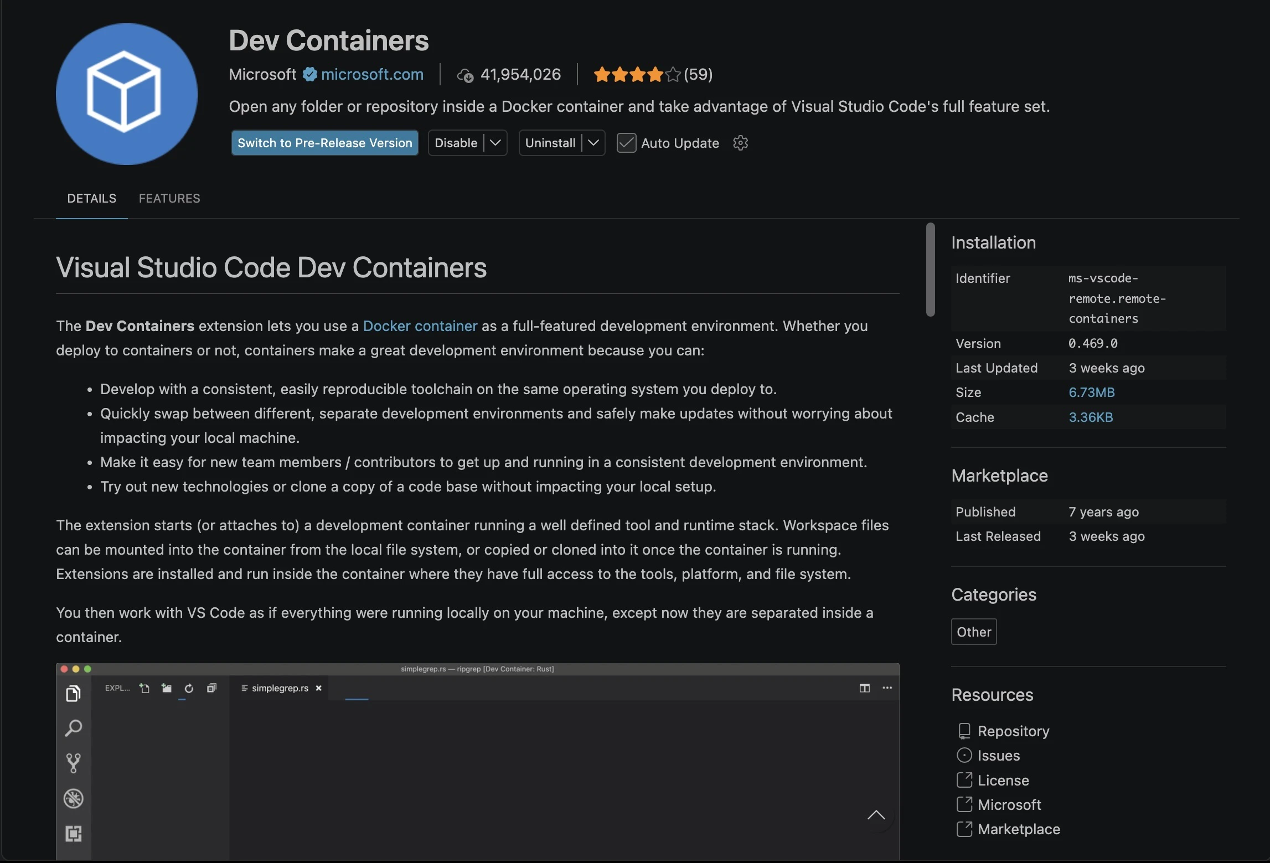The height and width of the screenshot is (863, 1270).
Task: Click the Disable button
Action: [456, 143]
